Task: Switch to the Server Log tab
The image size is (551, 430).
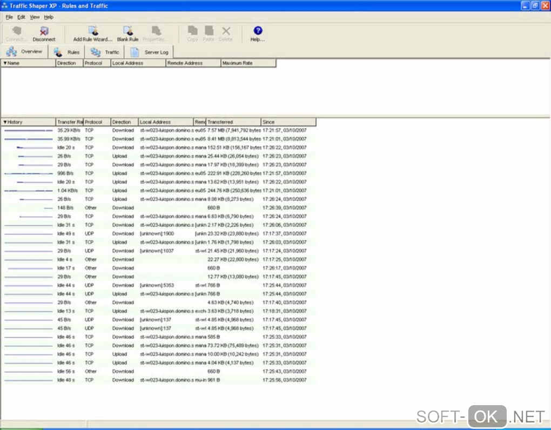Action: (x=150, y=52)
